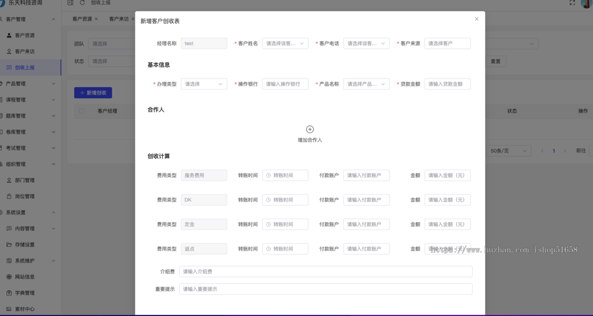Click the plus icon to 增加合作人
The height and width of the screenshot is (316, 593).
(310, 129)
